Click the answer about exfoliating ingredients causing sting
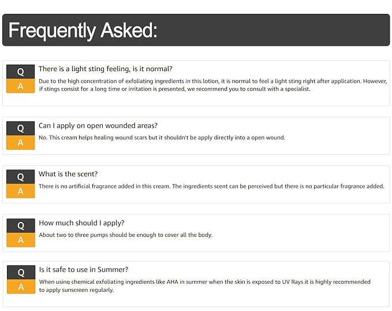 click(212, 85)
